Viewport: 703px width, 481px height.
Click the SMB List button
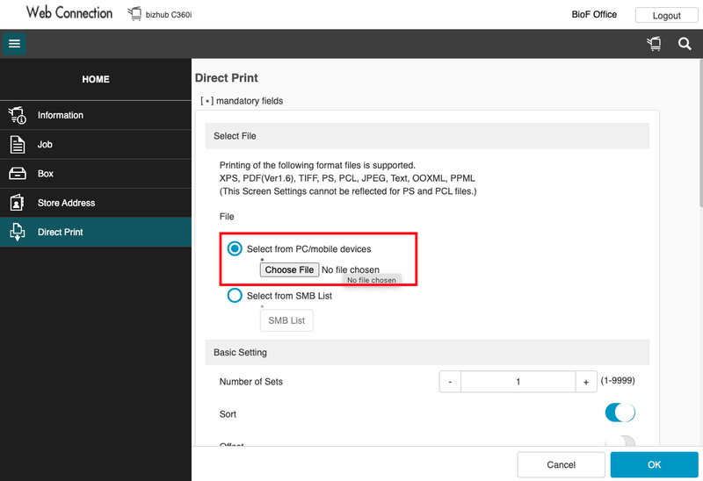(x=286, y=320)
